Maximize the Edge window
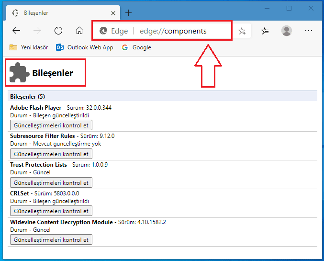Viewport: 324px width, 261px height. click(289, 8)
